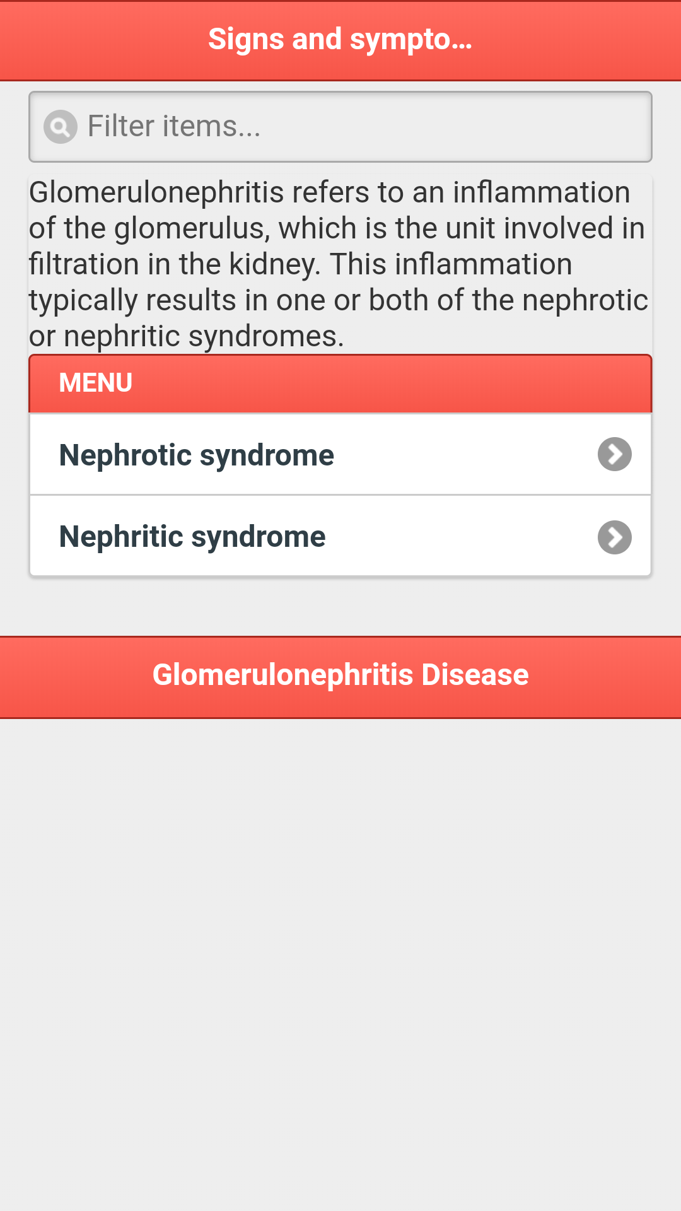
Task: Tap the Nephritic syndrome arrow icon
Action: tap(614, 537)
